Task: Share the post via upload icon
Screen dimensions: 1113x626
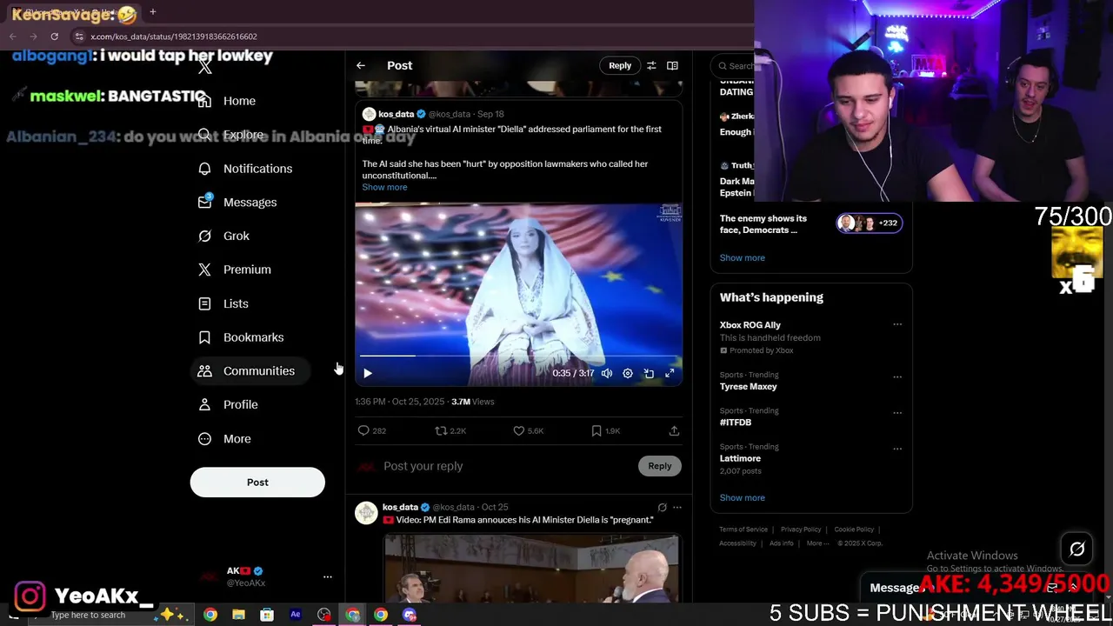Action: 674,430
